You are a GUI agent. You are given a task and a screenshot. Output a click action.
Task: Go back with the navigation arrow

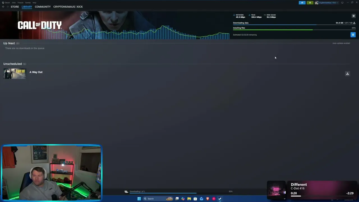pyautogui.click(x=3, y=7)
